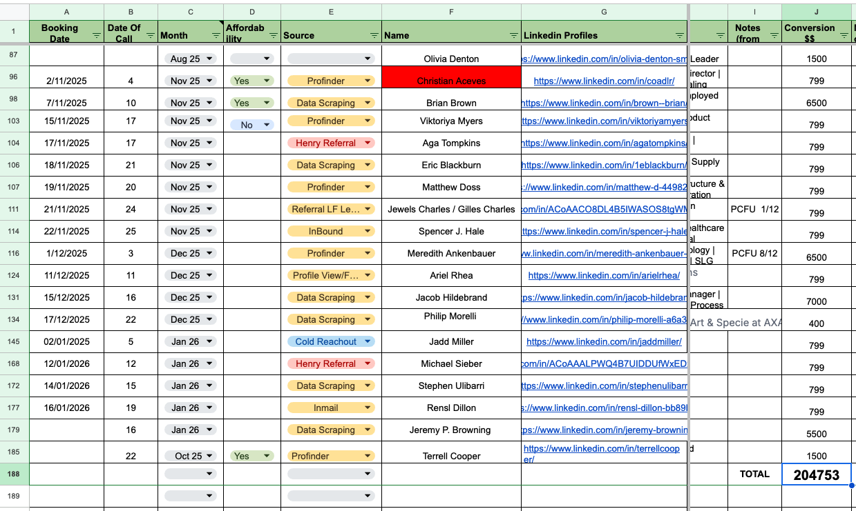The width and height of the screenshot is (856, 511).
Task: Select booking date 16/01/2026 cell
Action: 67,408
